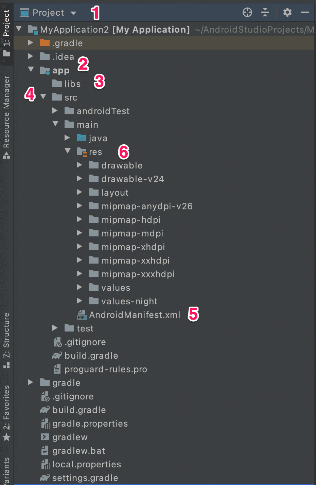Select the local.properties file
Image resolution: width=316 pixels, height=485 pixels.
tap(86, 464)
